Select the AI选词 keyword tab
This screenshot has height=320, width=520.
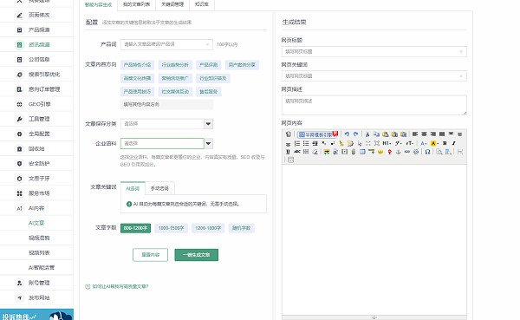pos(133,188)
